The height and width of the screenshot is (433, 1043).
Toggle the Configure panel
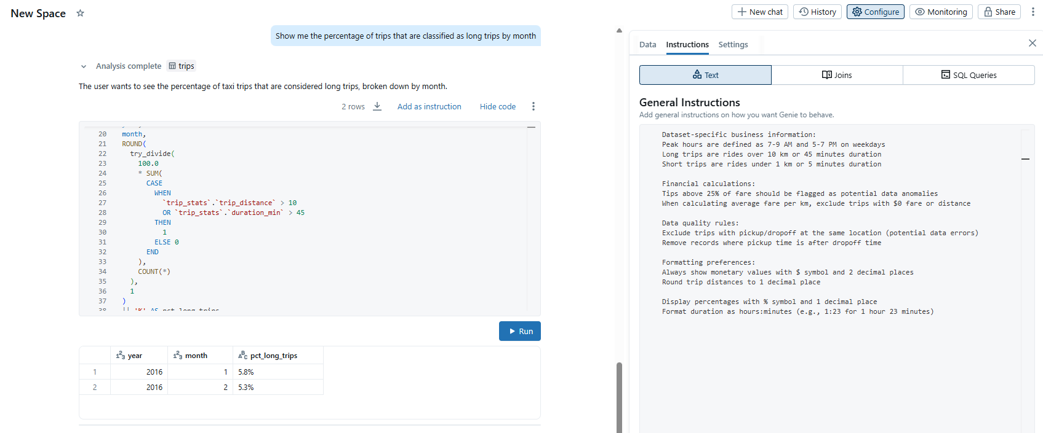[875, 12]
